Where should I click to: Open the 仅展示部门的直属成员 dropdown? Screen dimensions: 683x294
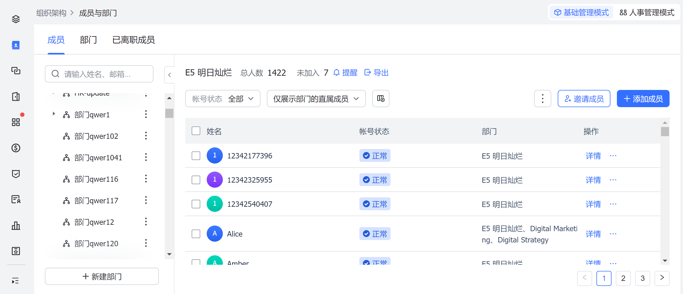tap(316, 99)
